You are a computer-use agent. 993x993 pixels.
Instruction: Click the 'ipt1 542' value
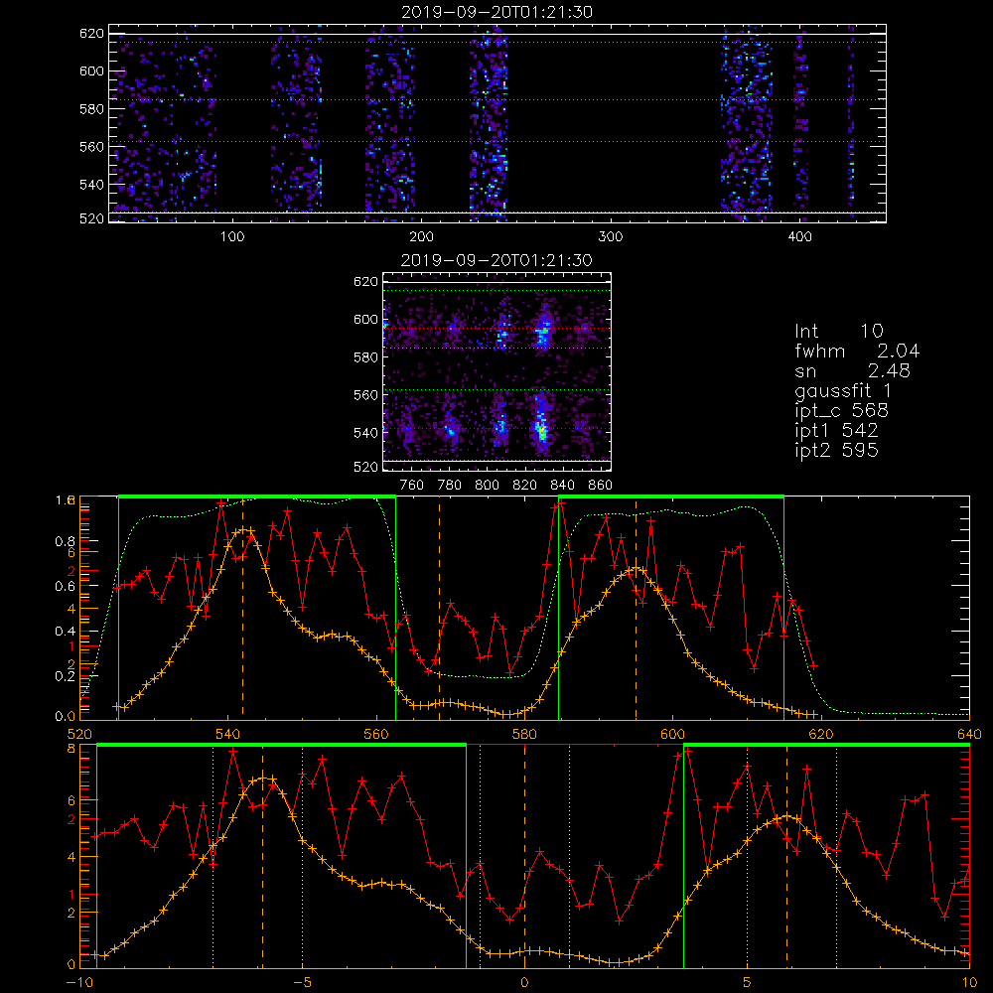click(836, 431)
